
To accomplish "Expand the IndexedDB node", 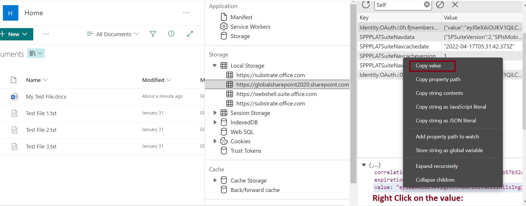I will click(215, 122).
